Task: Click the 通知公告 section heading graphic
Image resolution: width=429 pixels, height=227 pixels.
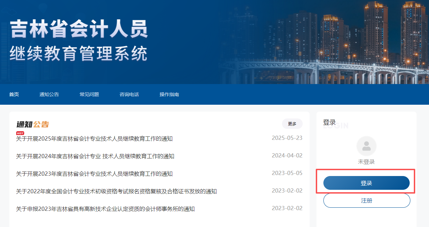Action: pos(32,124)
